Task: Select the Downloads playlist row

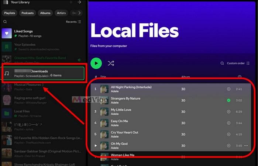Action: coord(44,73)
